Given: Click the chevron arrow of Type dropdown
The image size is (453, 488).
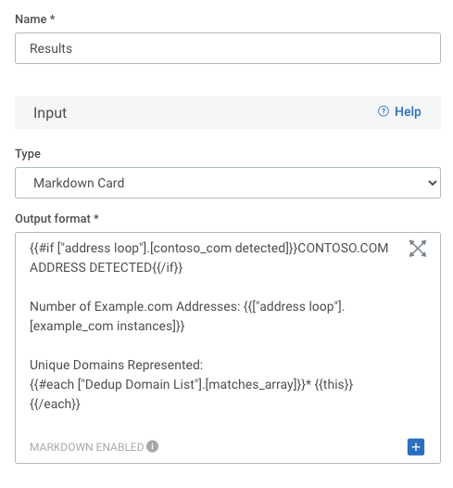Looking at the screenshot, I should point(433,183).
